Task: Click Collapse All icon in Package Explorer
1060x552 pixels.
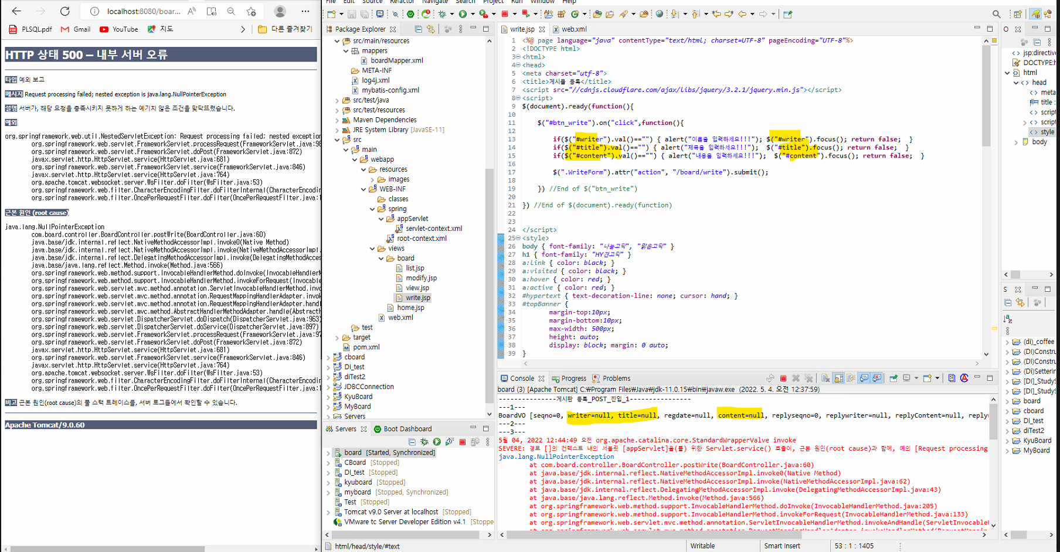Action: point(418,29)
